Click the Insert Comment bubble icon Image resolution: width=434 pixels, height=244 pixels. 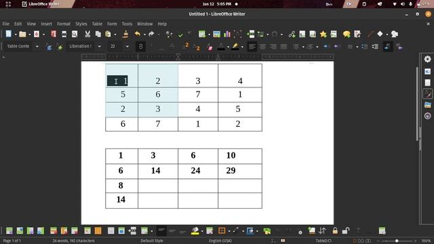point(347,34)
